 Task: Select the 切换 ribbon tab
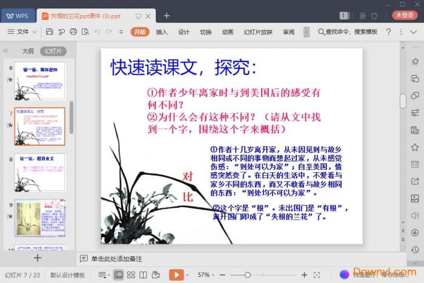[206, 32]
